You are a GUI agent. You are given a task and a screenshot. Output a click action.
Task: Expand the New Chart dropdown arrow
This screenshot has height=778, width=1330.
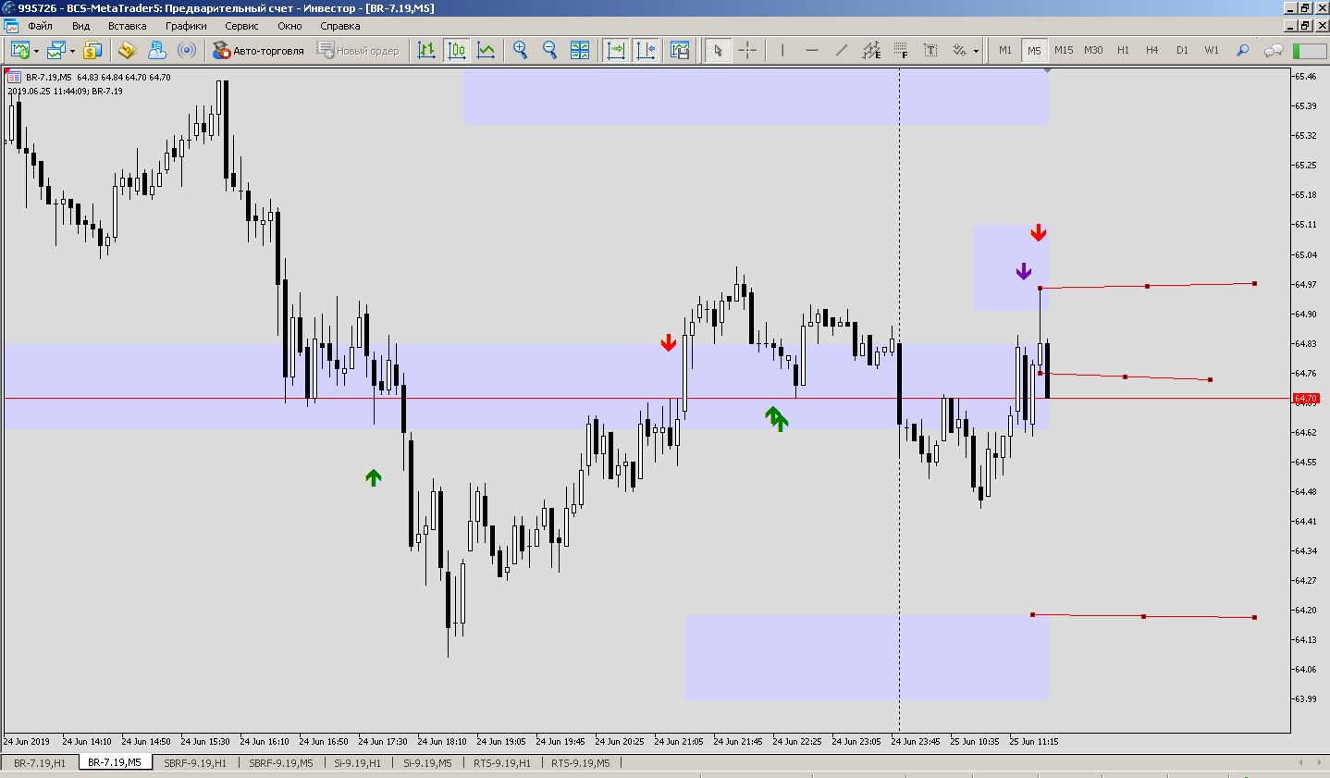point(36,51)
